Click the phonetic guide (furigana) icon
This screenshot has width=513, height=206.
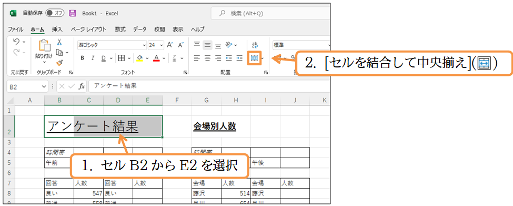coord(175,58)
